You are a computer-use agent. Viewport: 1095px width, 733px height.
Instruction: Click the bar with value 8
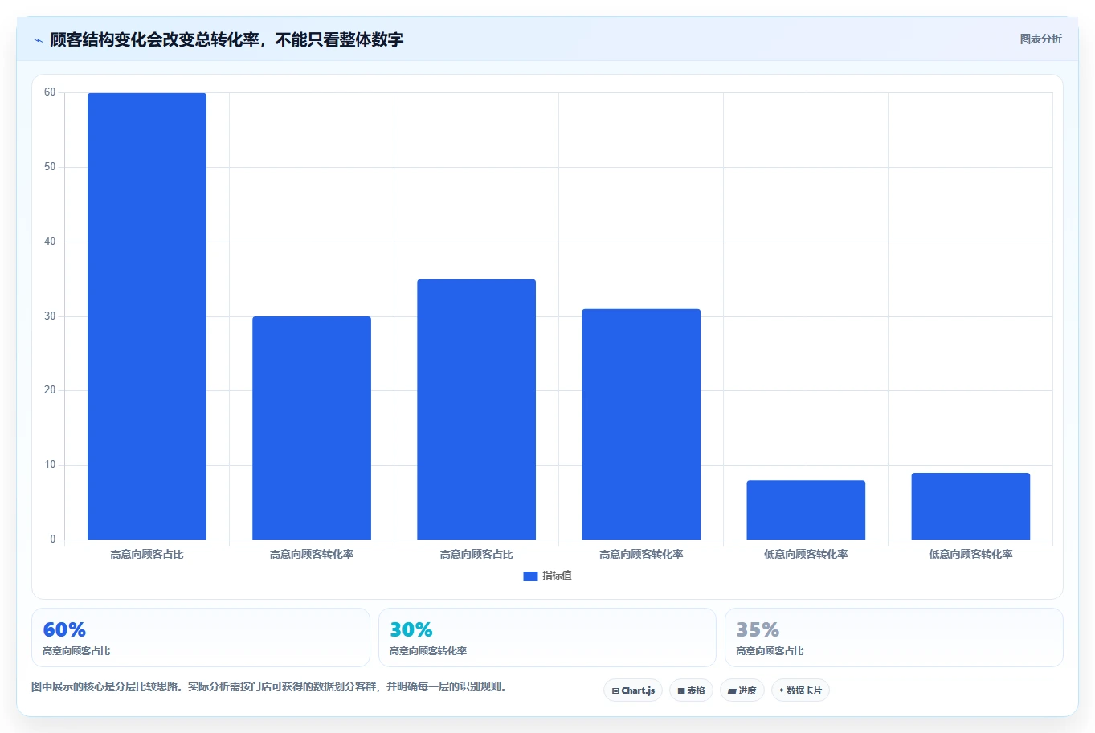pos(806,510)
